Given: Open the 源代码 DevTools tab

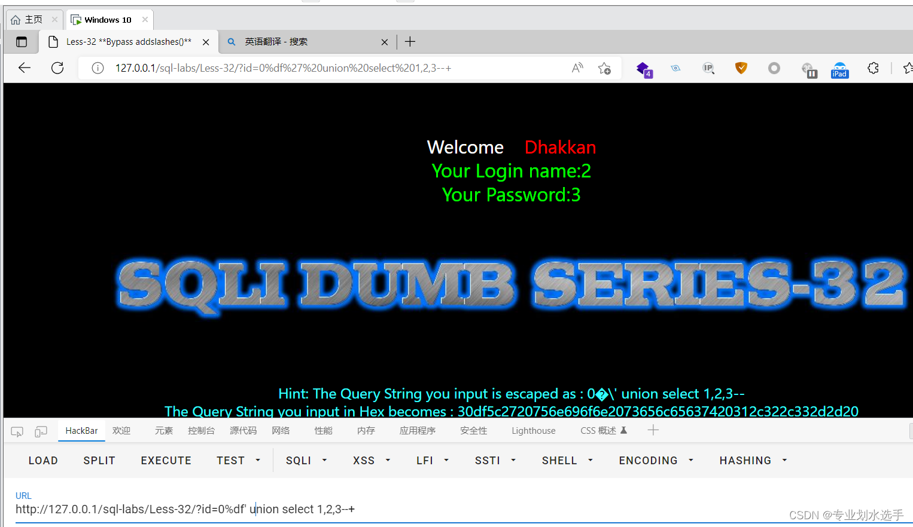Looking at the screenshot, I should coord(243,431).
